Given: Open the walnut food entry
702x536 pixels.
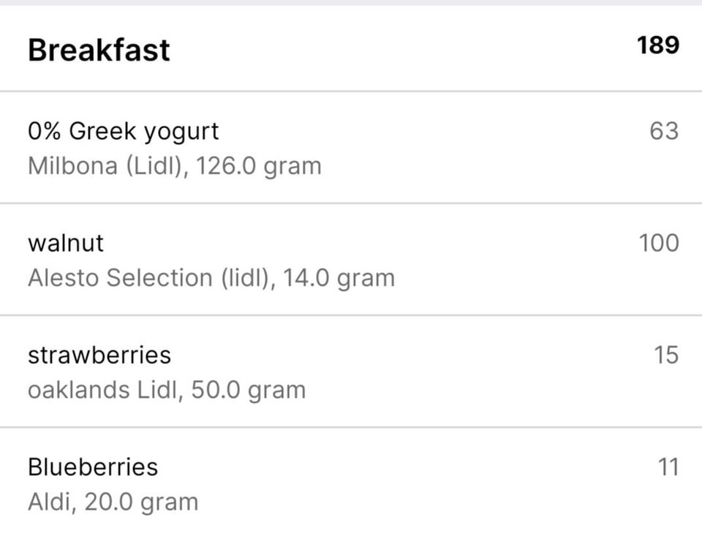Looking at the screenshot, I should (66, 243).
